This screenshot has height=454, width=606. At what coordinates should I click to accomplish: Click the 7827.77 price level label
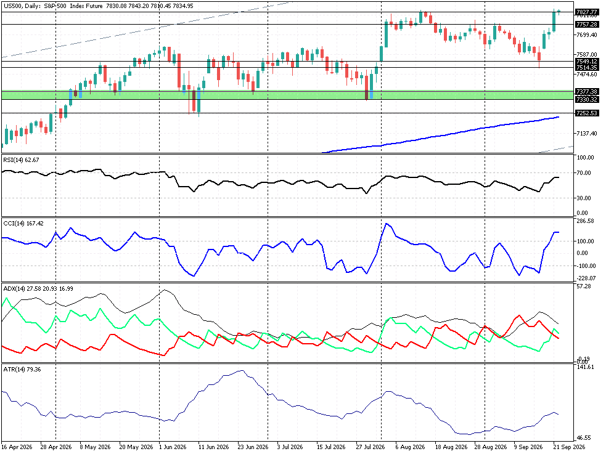(x=587, y=12)
